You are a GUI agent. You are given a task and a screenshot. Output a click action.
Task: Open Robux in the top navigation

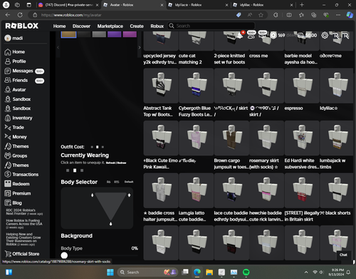(157, 26)
